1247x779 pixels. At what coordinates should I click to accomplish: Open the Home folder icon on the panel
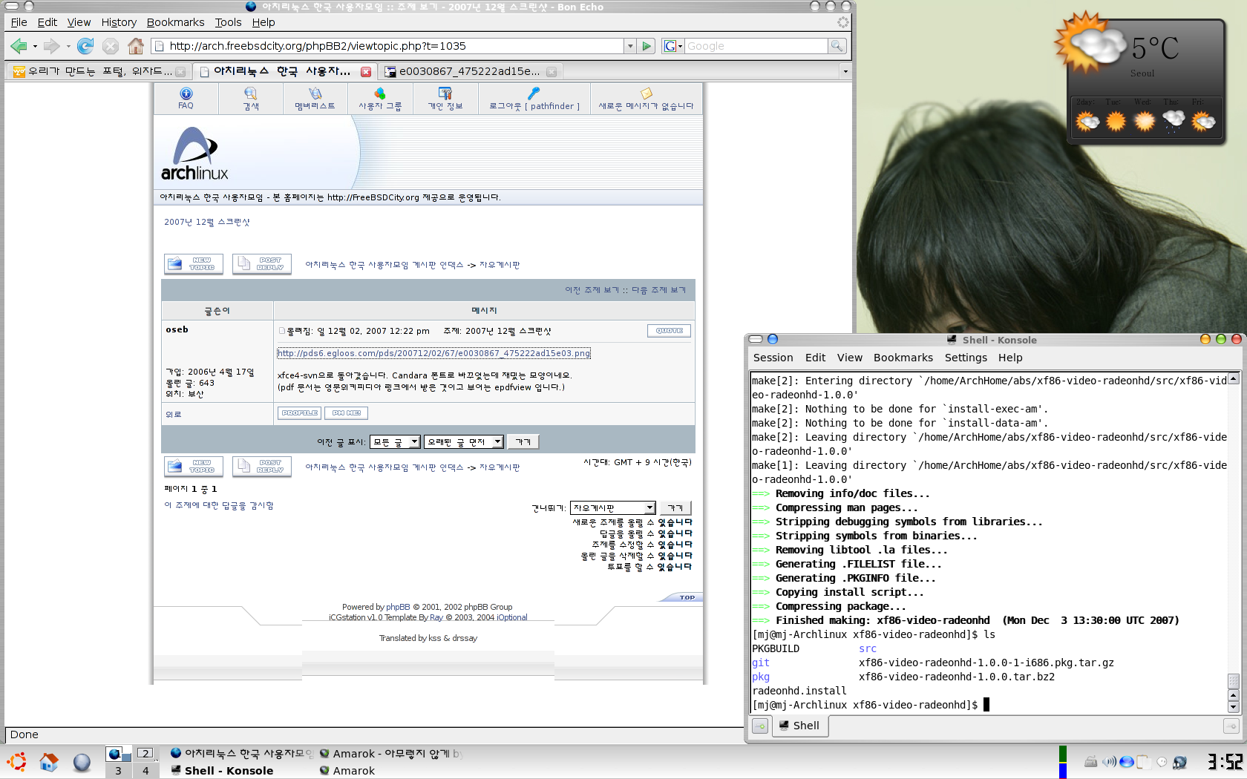click(49, 762)
